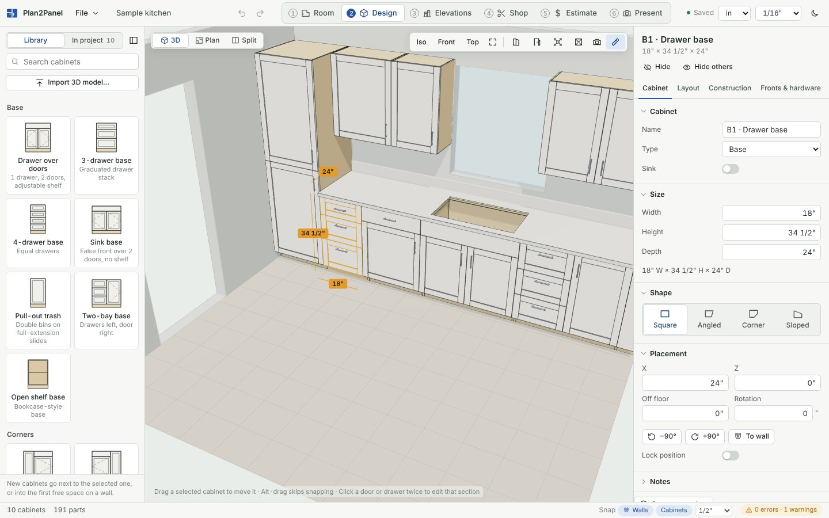Switch to the Fronts & hardware tab

pyautogui.click(x=790, y=88)
